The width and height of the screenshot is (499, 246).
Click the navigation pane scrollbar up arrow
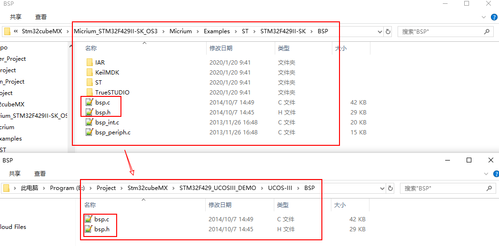[70, 47]
